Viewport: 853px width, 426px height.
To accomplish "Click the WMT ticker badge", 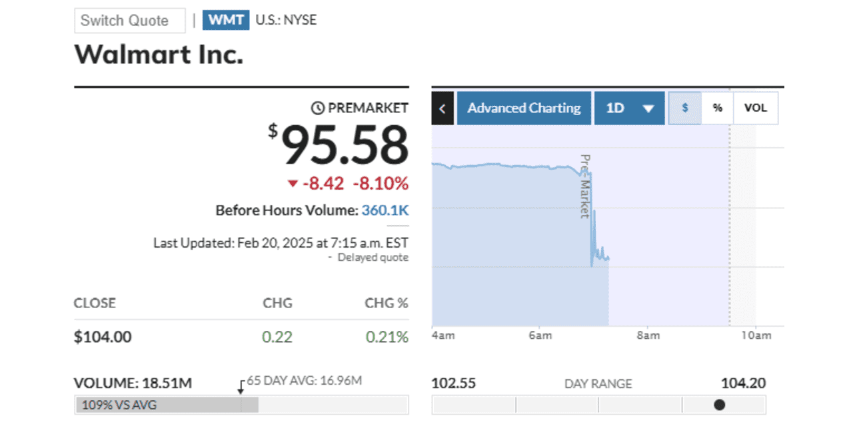I will pyautogui.click(x=226, y=20).
